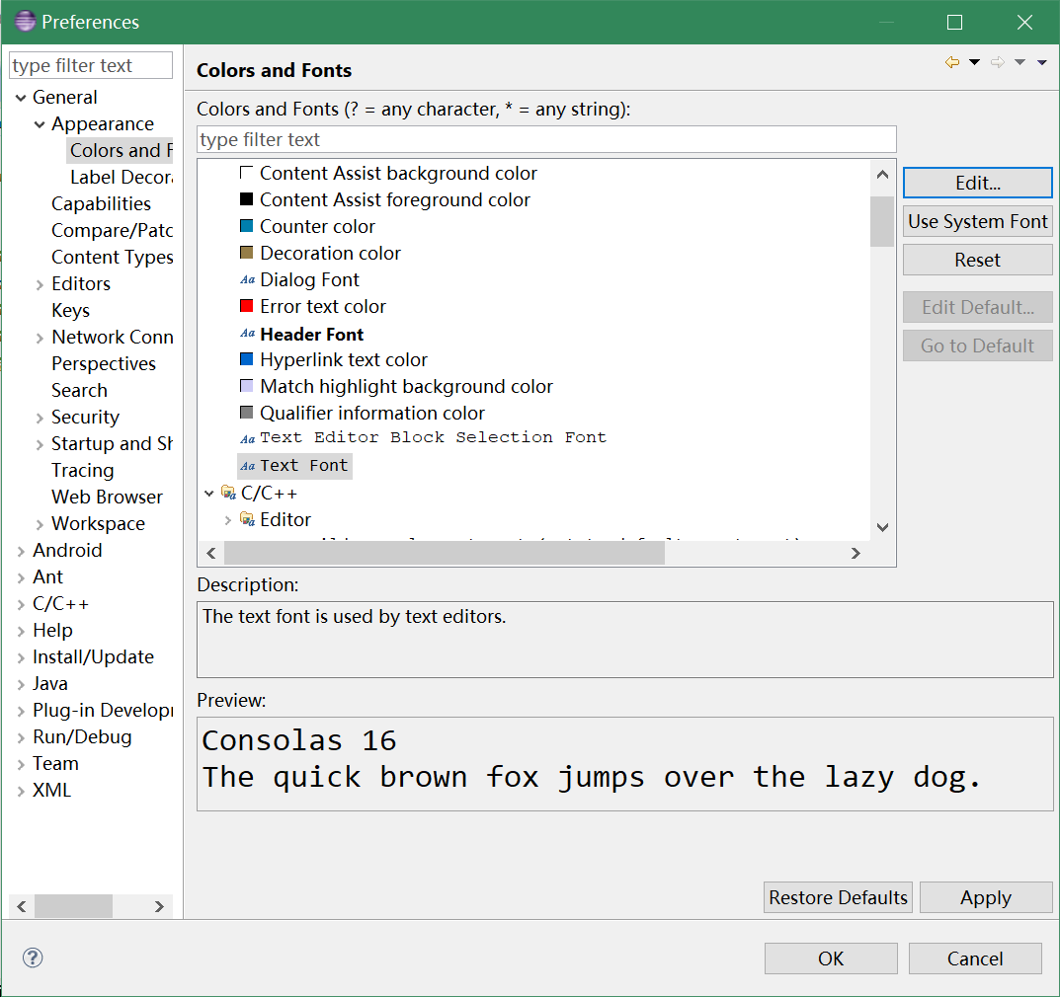Click the Hyperlink text color blue swatch
Screen dimensions: 1060x997
click(247, 359)
